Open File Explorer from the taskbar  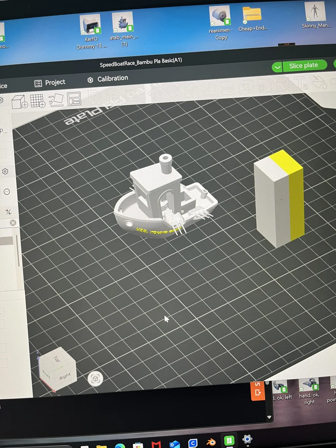click(x=101, y=446)
